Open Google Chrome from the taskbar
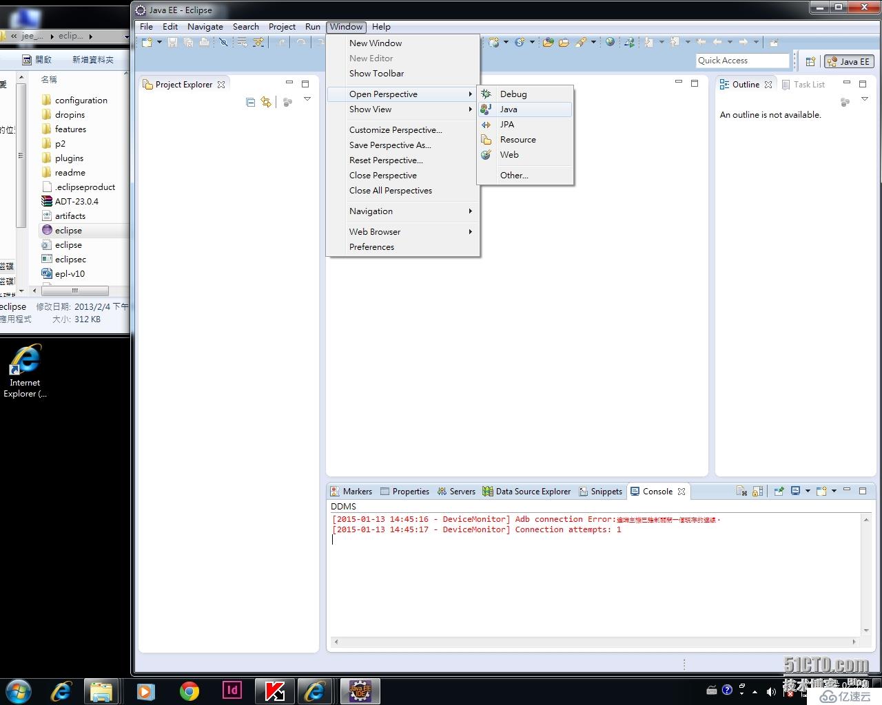Image resolution: width=882 pixels, height=705 pixels. tap(189, 691)
